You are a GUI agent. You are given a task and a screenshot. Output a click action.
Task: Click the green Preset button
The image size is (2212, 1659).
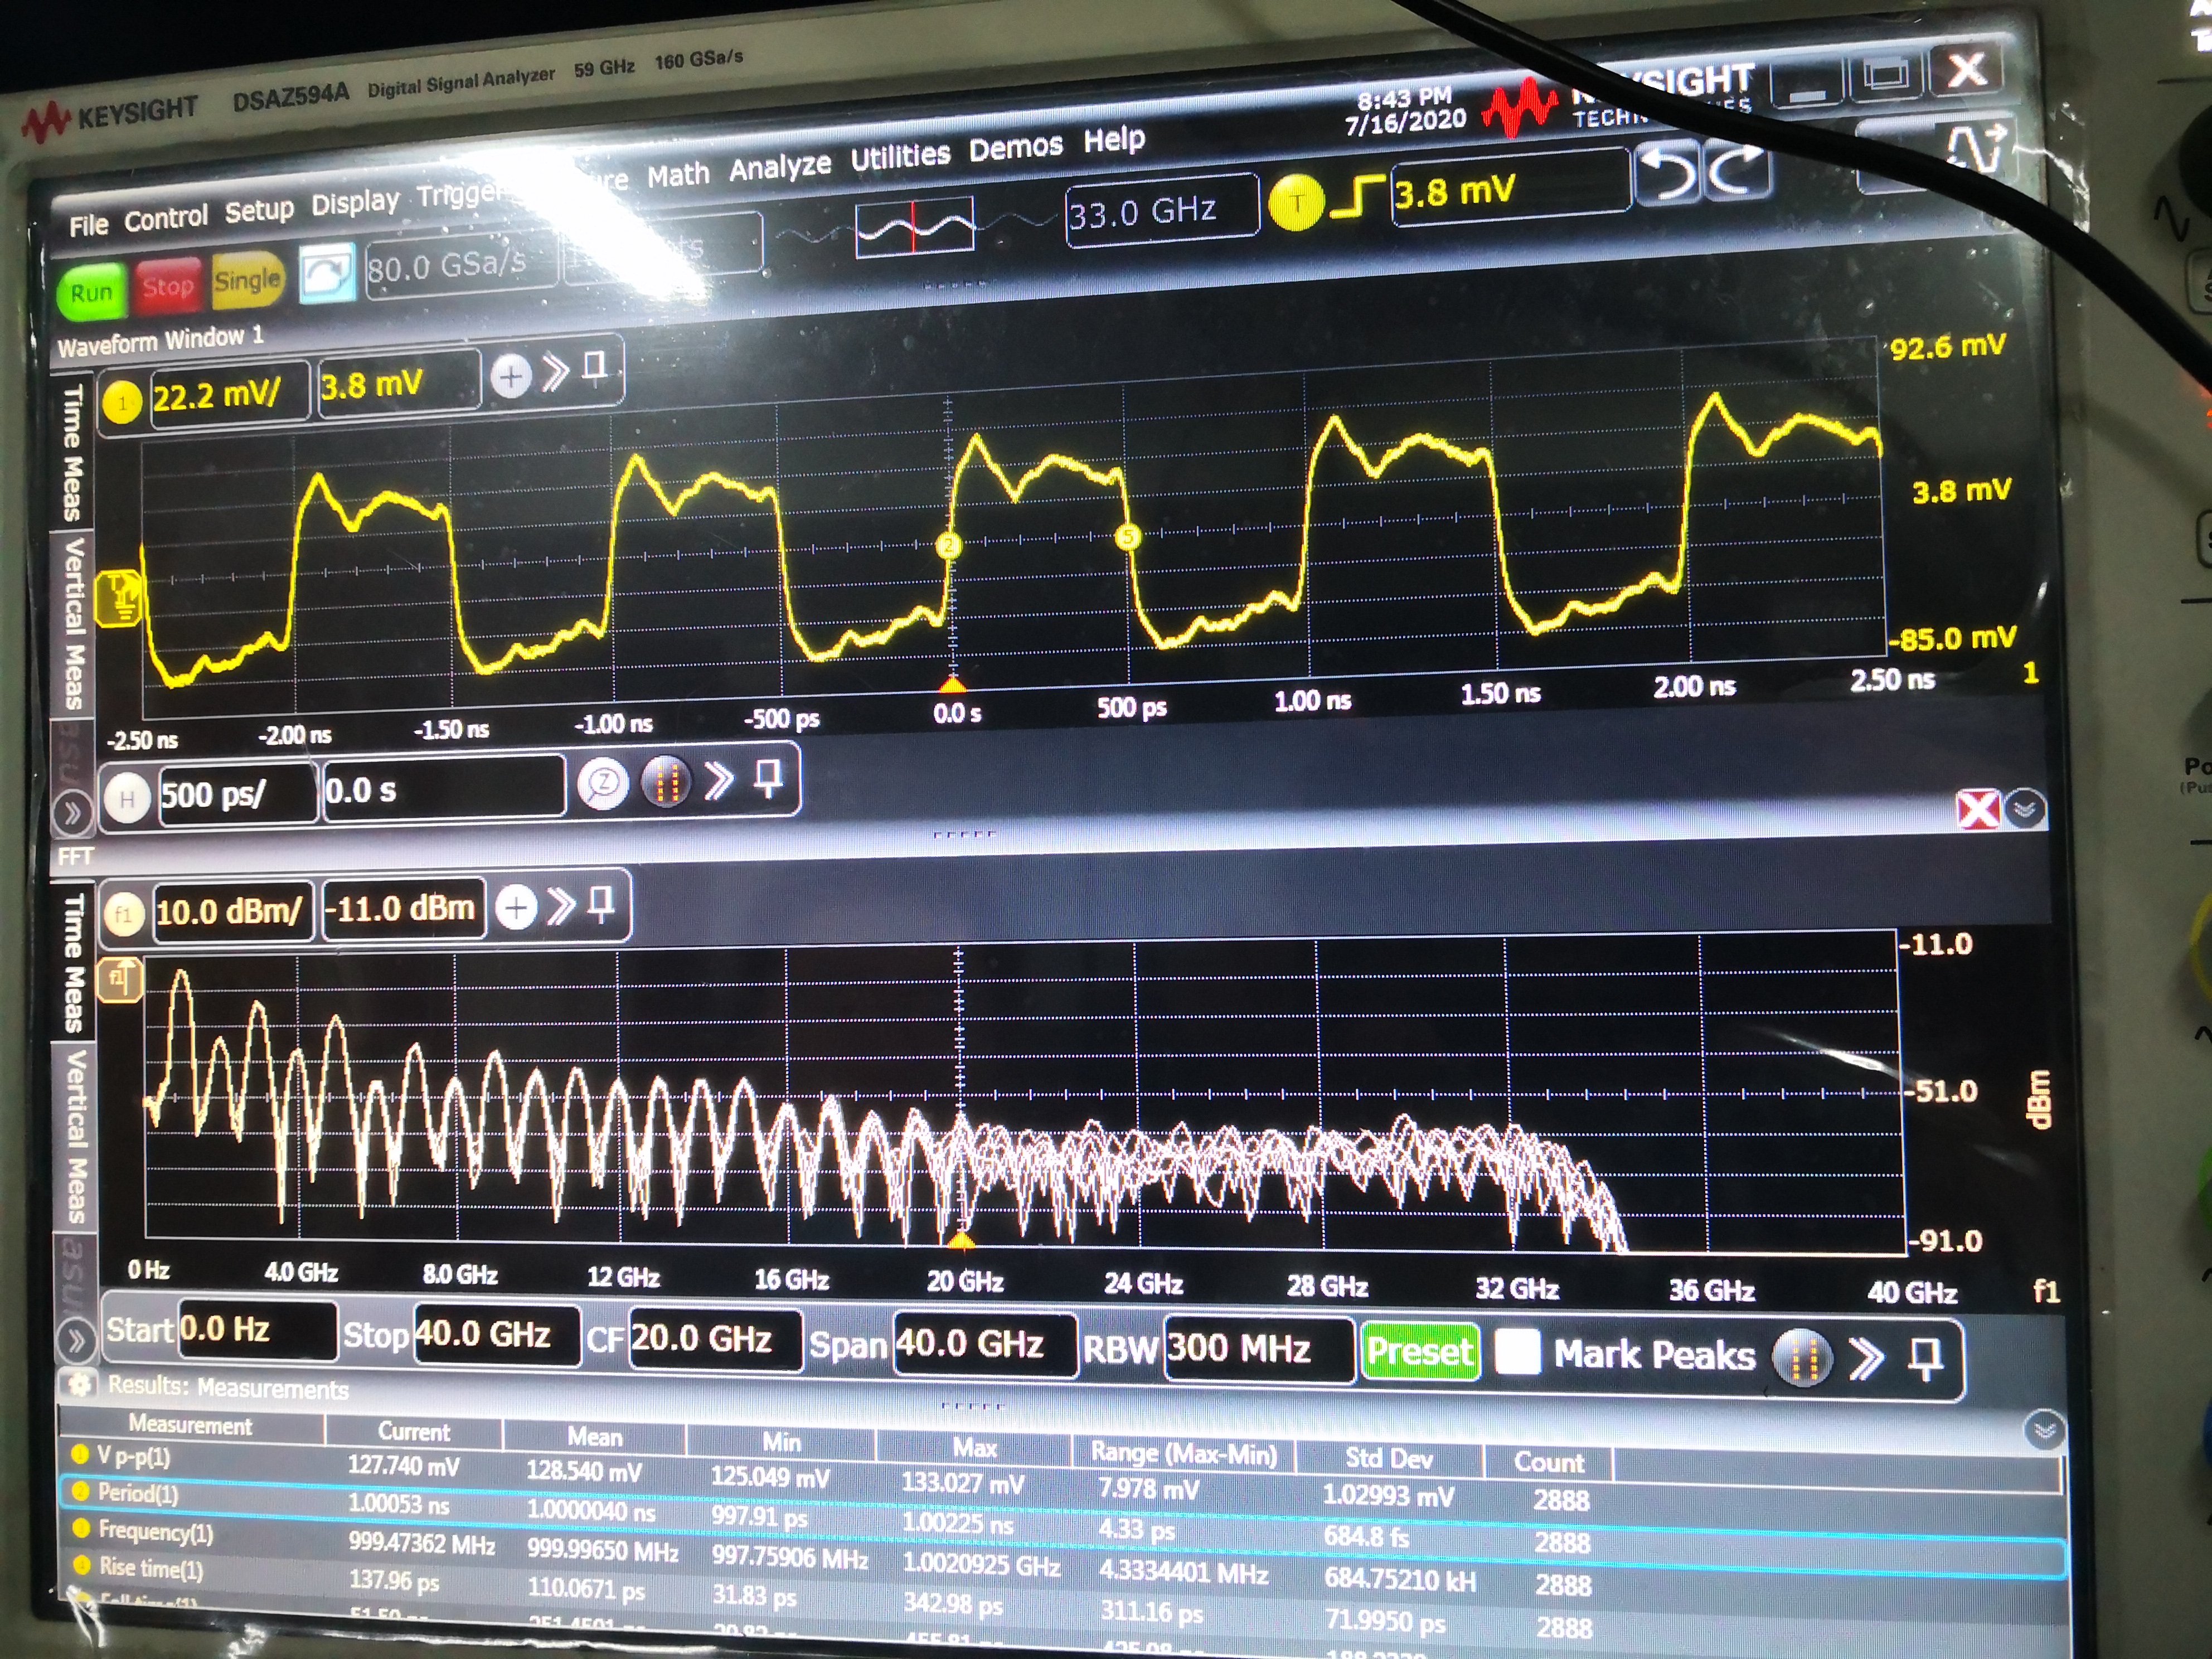pos(1419,1351)
